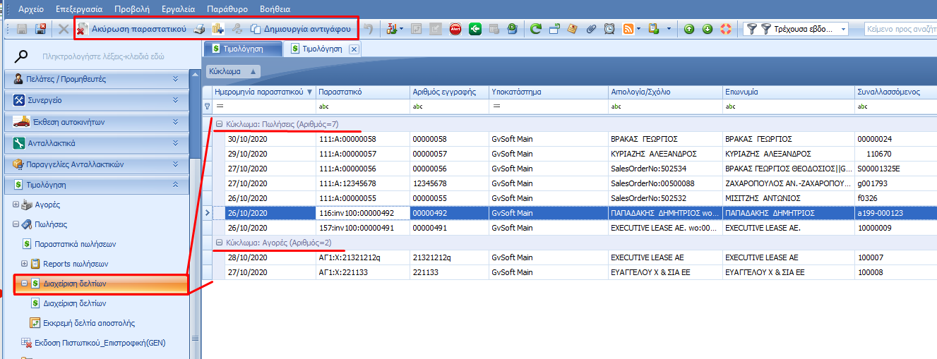
Task: Collapse the Κύκλωμα: Αγορές group
Action: [219, 242]
